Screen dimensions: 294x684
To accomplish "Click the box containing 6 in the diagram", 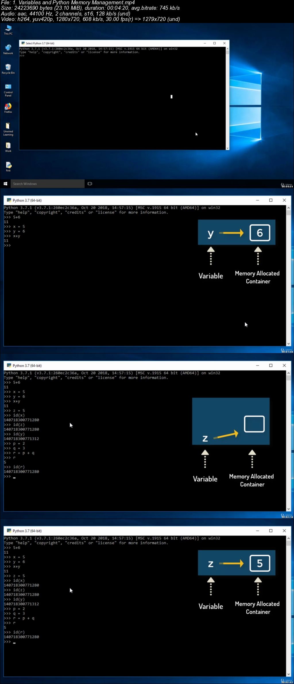I will click(260, 233).
